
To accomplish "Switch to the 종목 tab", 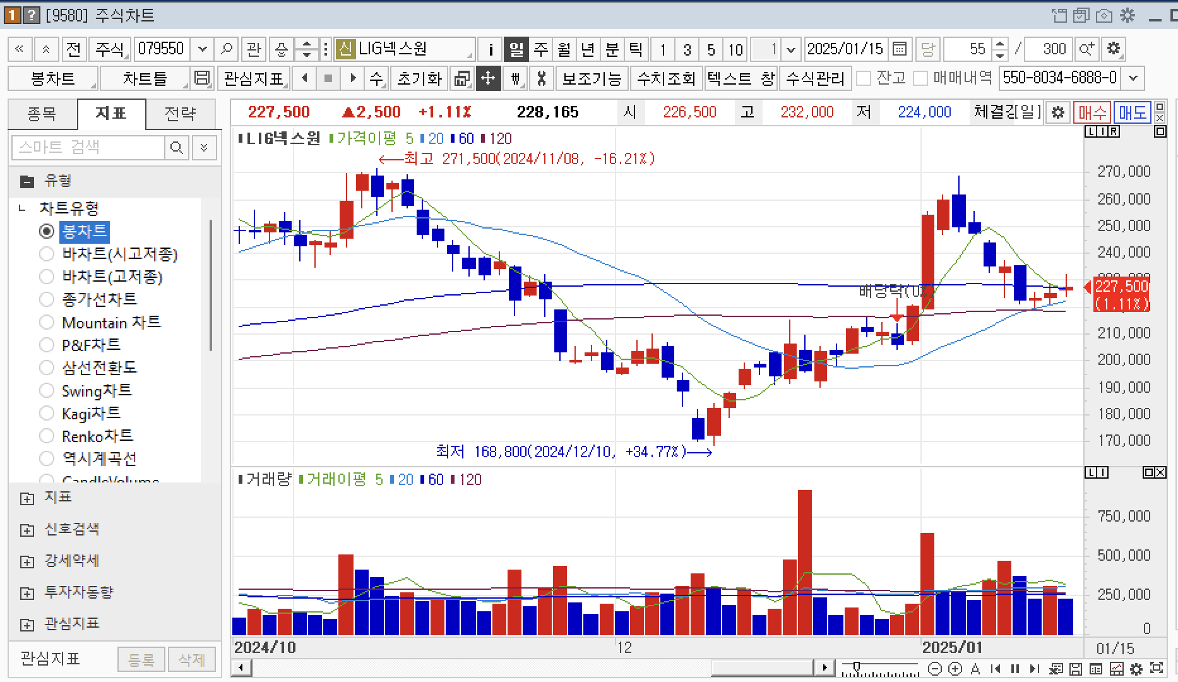I will point(42,114).
